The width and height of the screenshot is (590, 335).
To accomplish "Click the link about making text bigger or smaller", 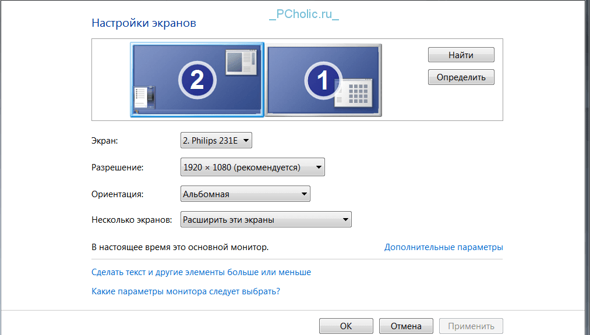I will [x=202, y=272].
